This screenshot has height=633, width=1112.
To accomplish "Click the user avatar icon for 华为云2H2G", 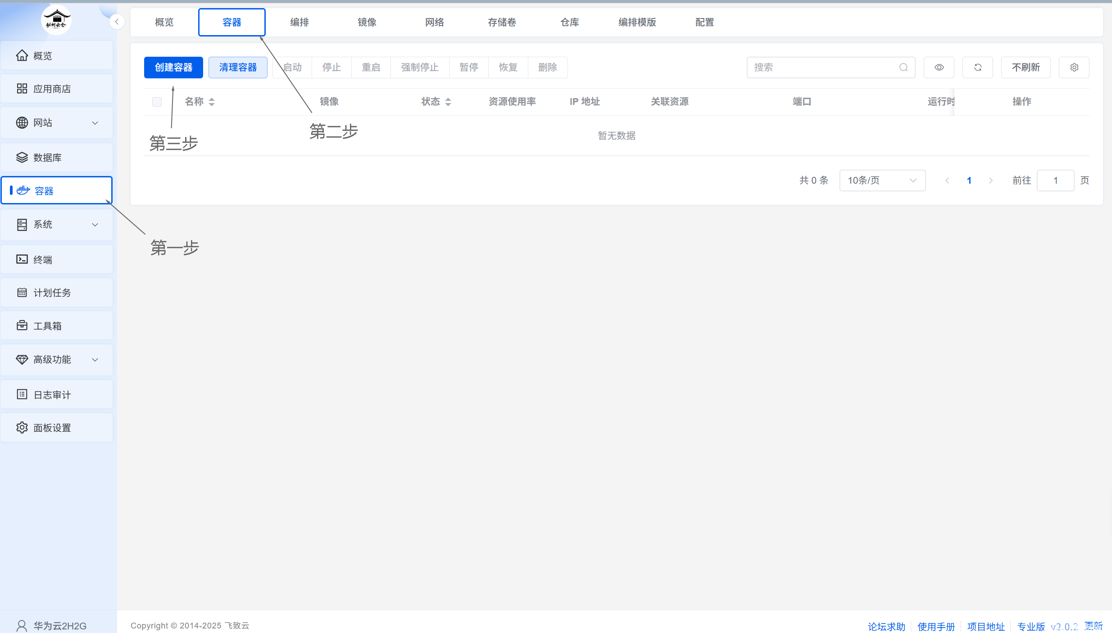I will [x=22, y=626].
